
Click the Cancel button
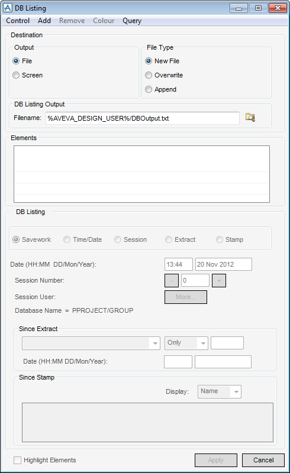coord(263,460)
